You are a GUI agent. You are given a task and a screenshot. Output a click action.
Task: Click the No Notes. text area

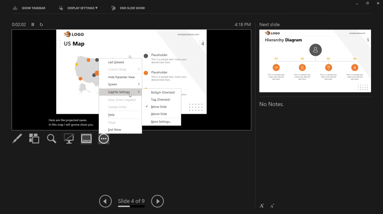point(272,104)
